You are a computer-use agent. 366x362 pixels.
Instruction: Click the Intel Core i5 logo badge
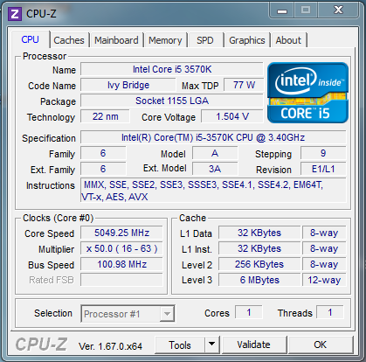pyautogui.click(x=307, y=93)
